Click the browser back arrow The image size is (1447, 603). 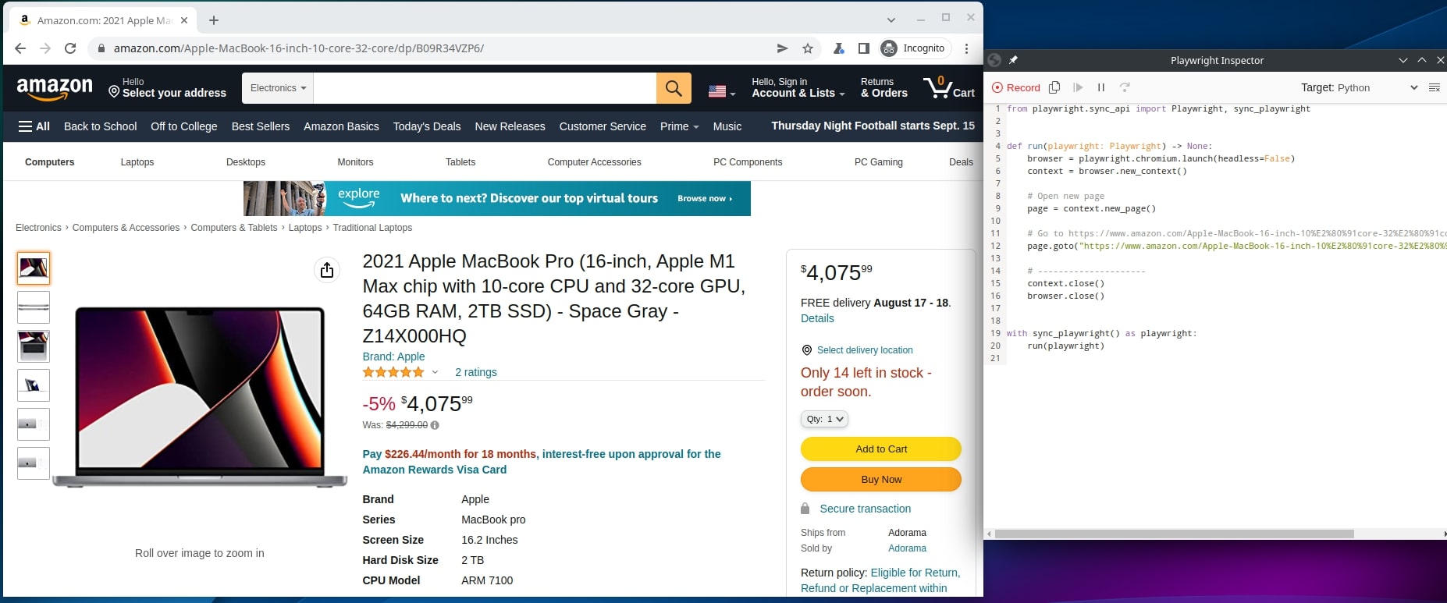[20, 48]
